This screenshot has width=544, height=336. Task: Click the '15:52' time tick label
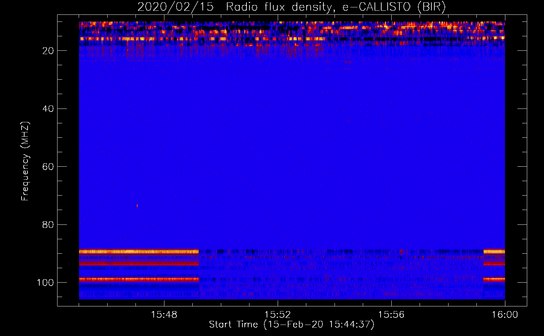click(278, 315)
